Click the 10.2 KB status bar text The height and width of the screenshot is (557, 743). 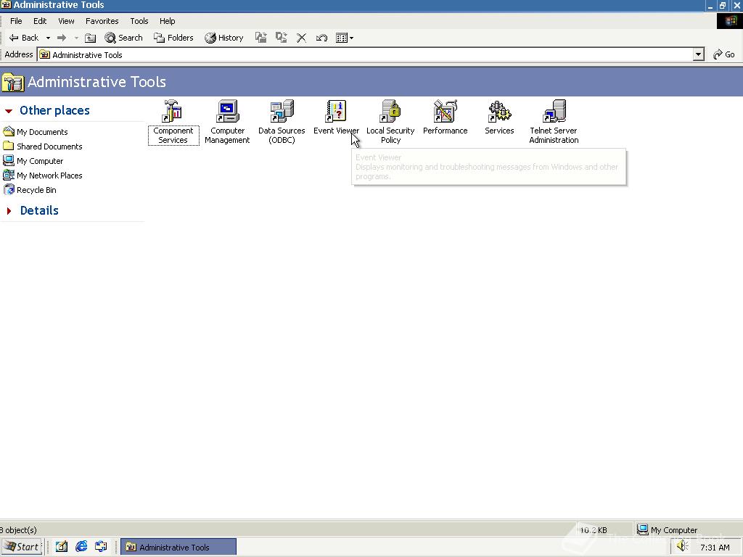594,530
